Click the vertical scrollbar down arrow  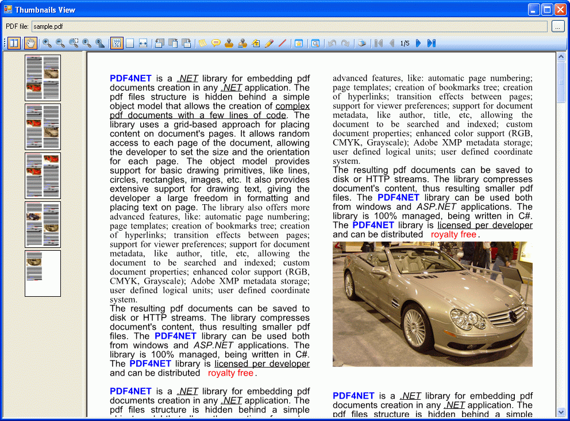pyautogui.click(x=561, y=412)
